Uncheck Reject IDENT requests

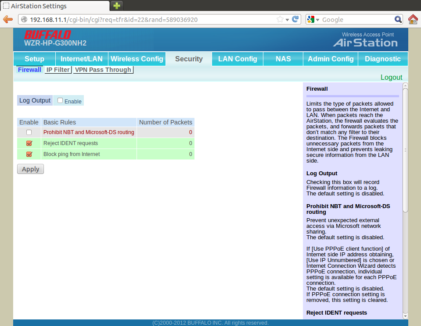click(29, 143)
